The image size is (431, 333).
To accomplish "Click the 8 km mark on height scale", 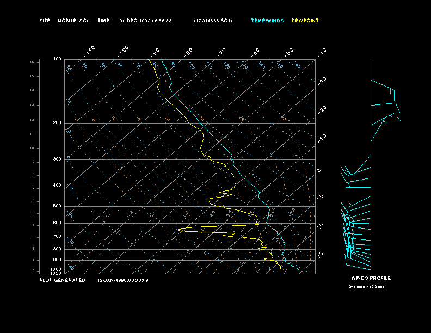I will 34,175.
